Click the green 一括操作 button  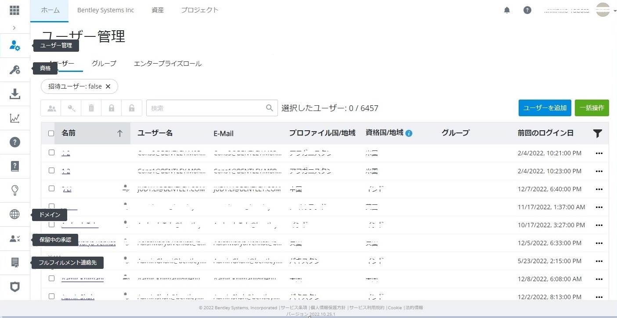coord(592,108)
